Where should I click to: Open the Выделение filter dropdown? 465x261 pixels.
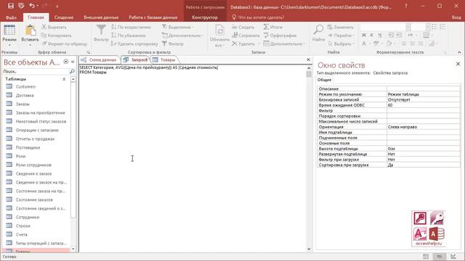[x=177, y=28]
